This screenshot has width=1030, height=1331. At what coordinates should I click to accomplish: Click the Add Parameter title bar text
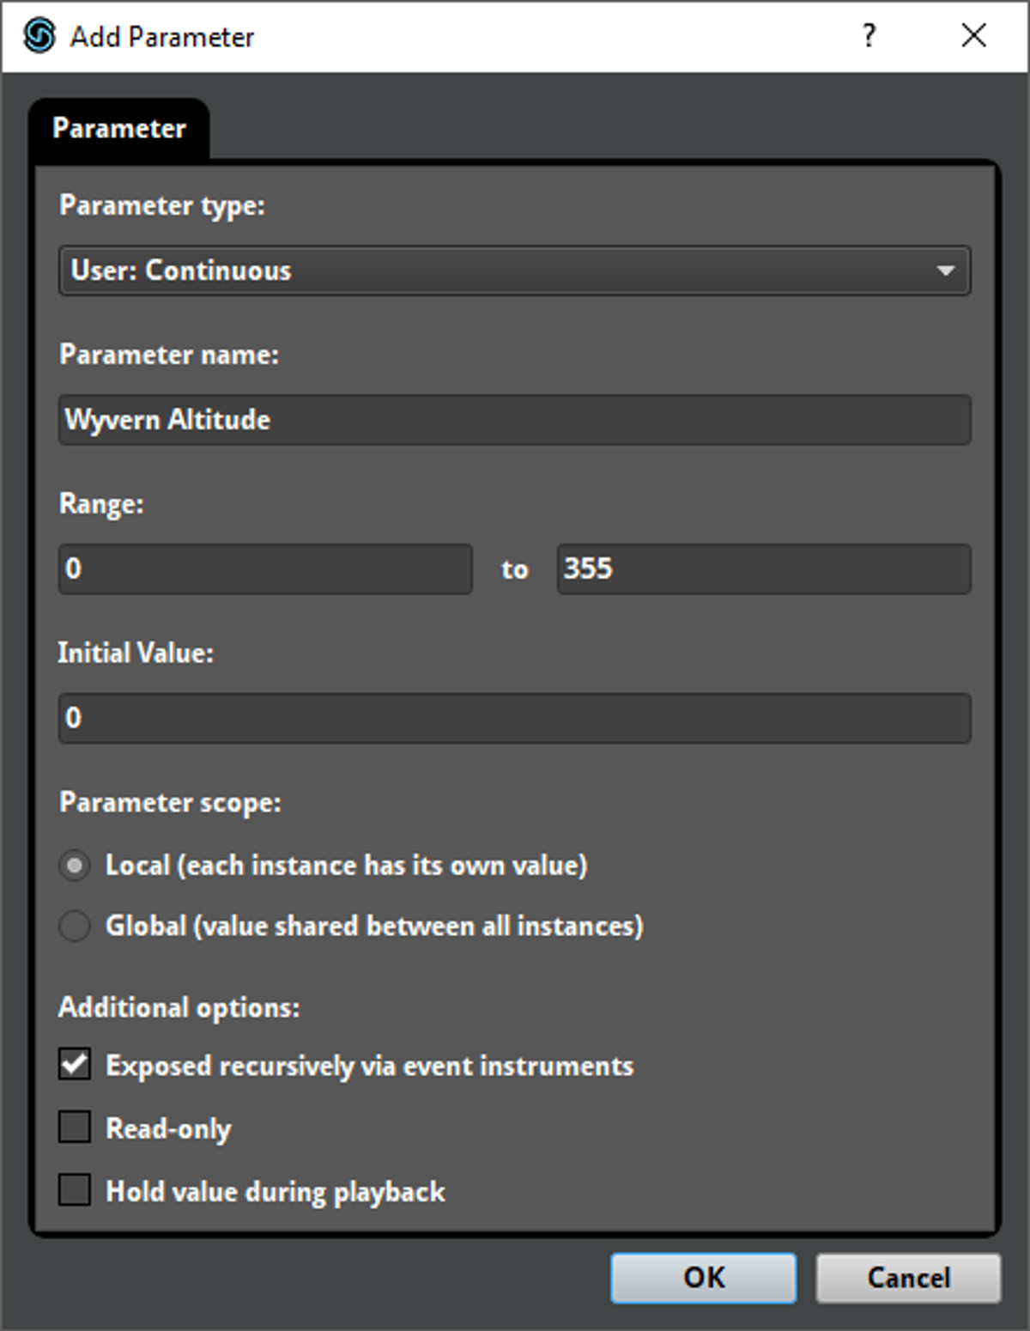click(x=162, y=37)
